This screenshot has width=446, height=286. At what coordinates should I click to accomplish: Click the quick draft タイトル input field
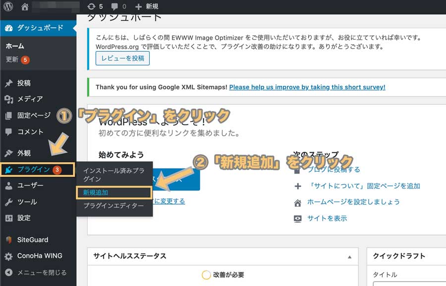(410, 284)
